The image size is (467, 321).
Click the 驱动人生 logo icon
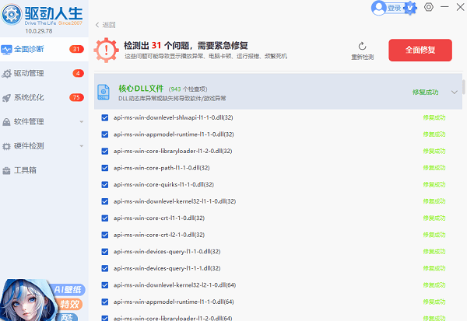(x=12, y=14)
